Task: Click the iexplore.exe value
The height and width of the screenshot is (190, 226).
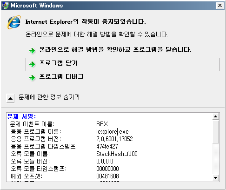Action: (x=113, y=131)
